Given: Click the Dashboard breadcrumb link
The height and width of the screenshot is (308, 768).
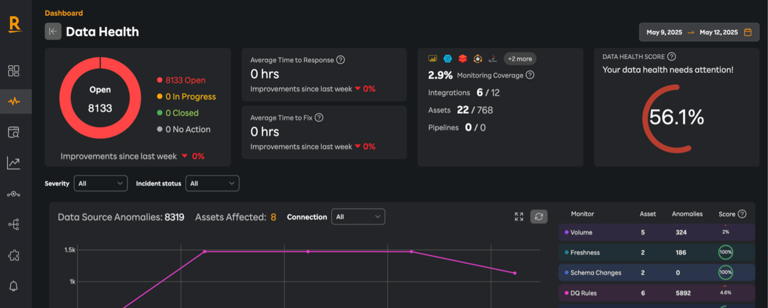Looking at the screenshot, I should 64,13.
